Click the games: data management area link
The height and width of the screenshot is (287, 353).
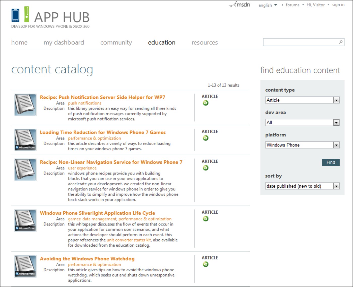[92, 219]
